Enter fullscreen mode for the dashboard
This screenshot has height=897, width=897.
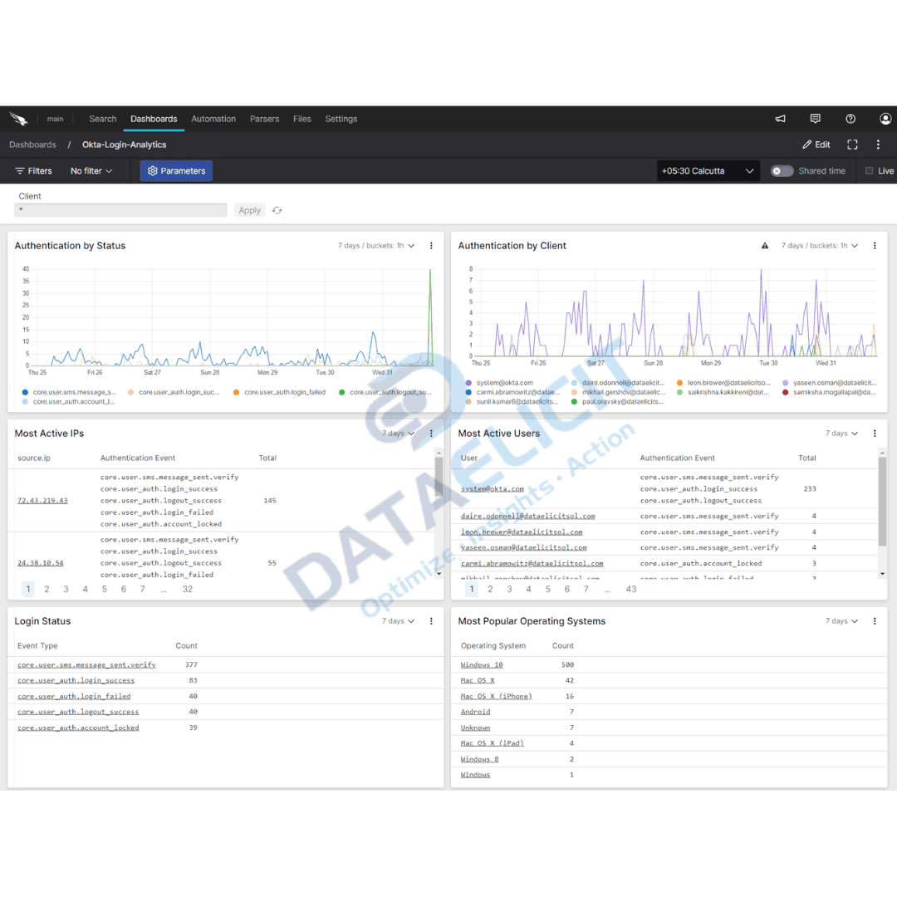coord(852,145)
